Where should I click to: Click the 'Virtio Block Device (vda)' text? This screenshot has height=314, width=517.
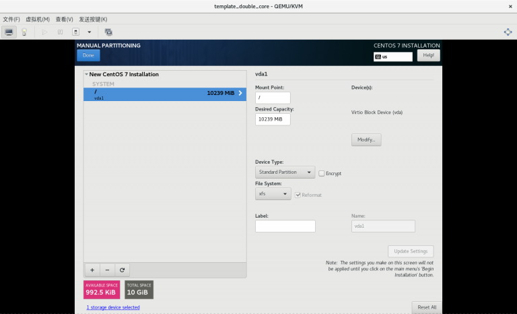377,113
